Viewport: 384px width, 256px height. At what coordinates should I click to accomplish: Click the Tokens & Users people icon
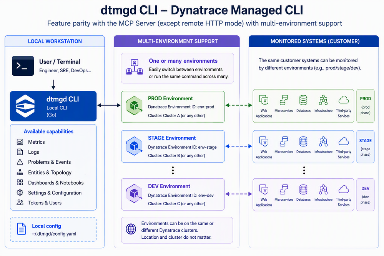[x=20, y=202]
